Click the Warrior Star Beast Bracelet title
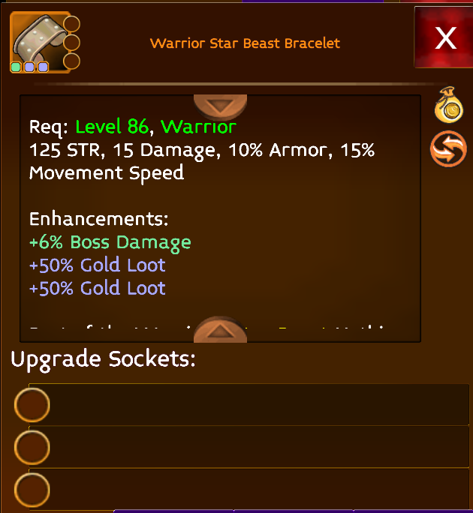473x513 pixels. 245,43
